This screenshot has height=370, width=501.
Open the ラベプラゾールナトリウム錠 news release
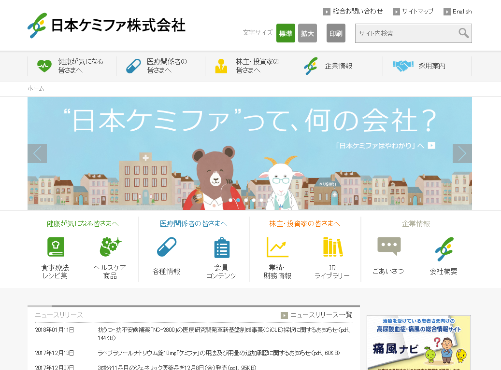[x=219, y=353]
